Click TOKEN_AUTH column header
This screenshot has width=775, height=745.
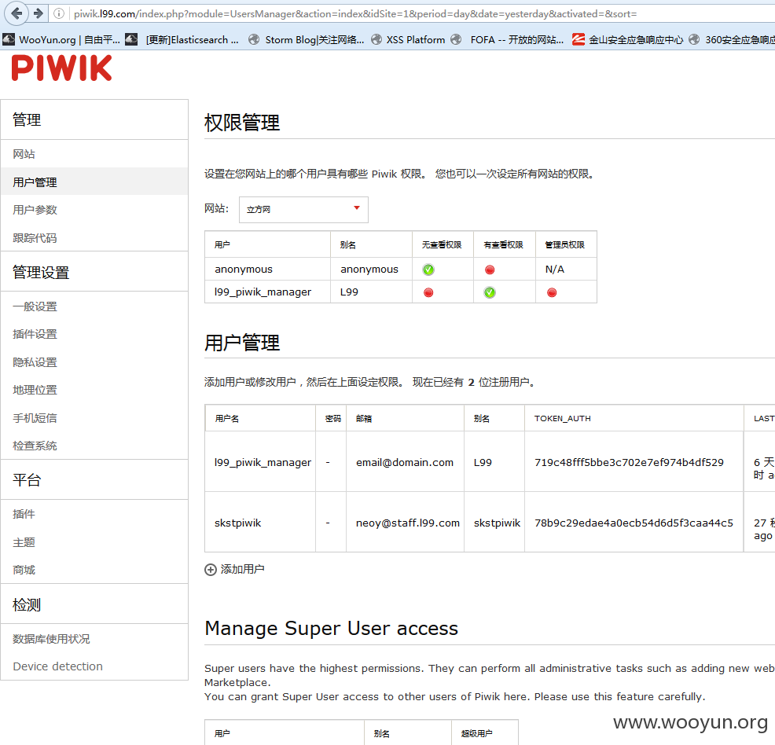point(563,418)
